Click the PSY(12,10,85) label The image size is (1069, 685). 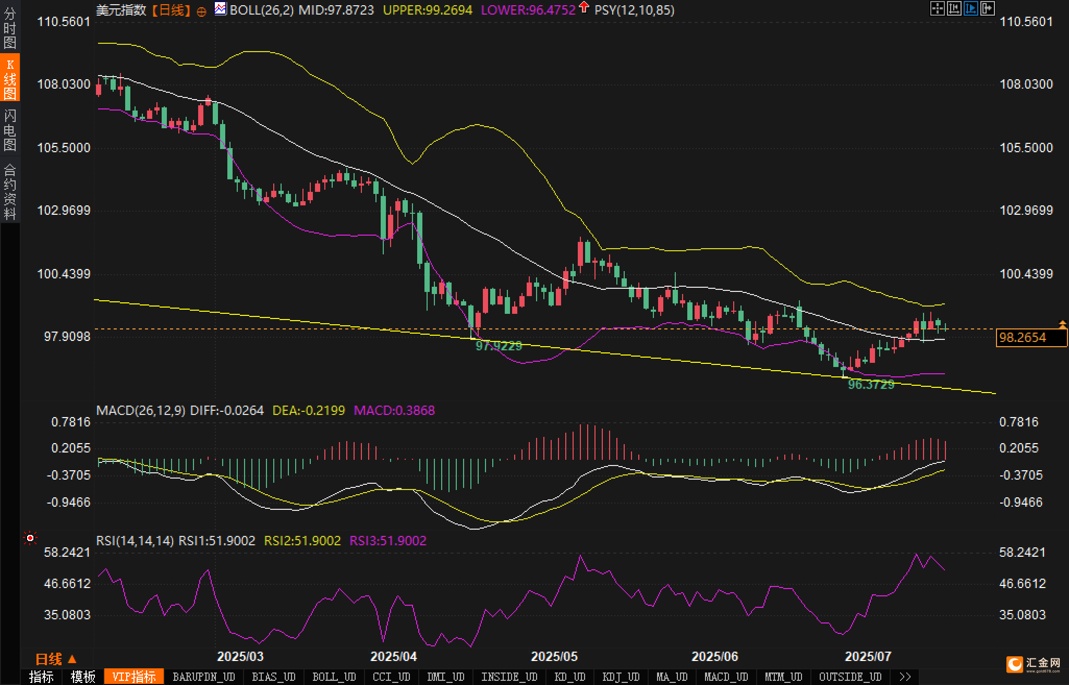pyautogui.click(x=634, y=10)
